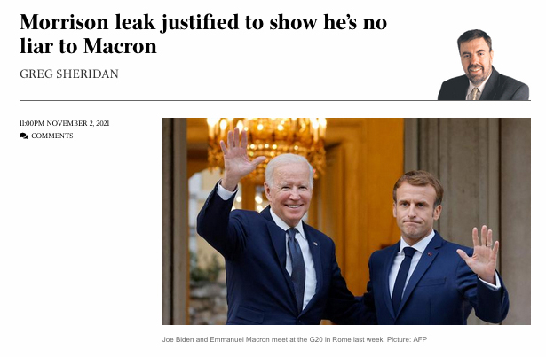
Task: Open Greg Sheridan author byline
Action: [x=69, y=74]
